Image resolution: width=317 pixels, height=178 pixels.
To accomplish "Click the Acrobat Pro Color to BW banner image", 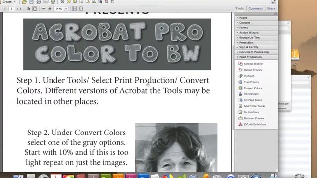I will point(117,44).
